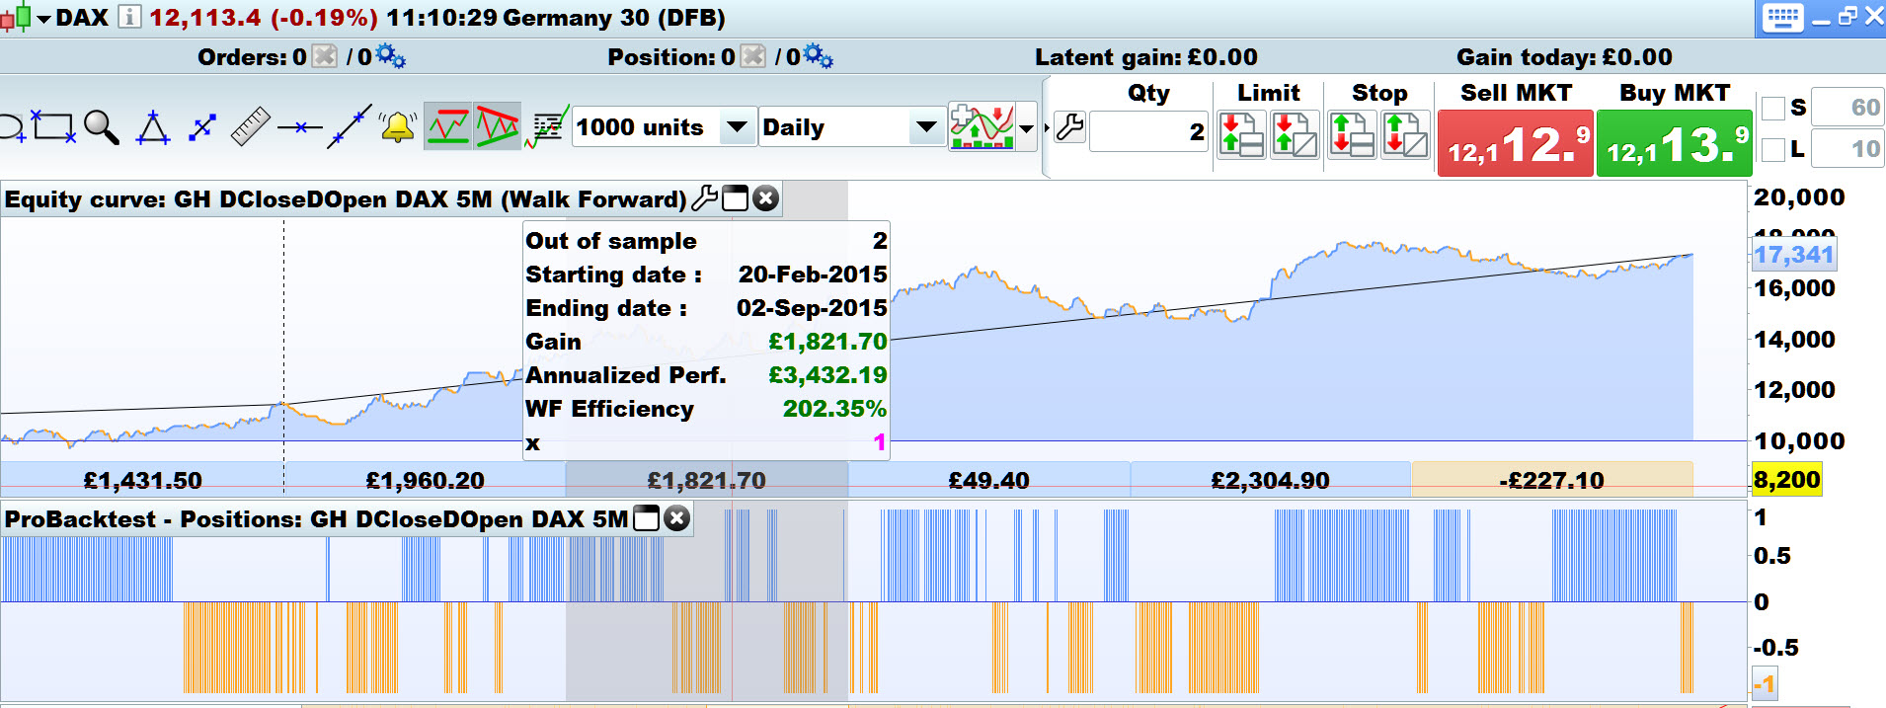Close all positions with the X icon
This screenshot has height=708, width=1886.
753,56
